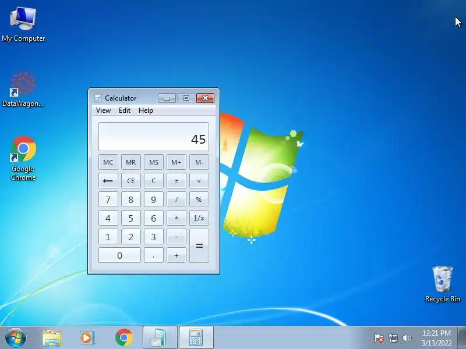This screenshot has height=349, width=466.
Task: Open Windows Explorer from the taskbar
Action: [52, 338]
